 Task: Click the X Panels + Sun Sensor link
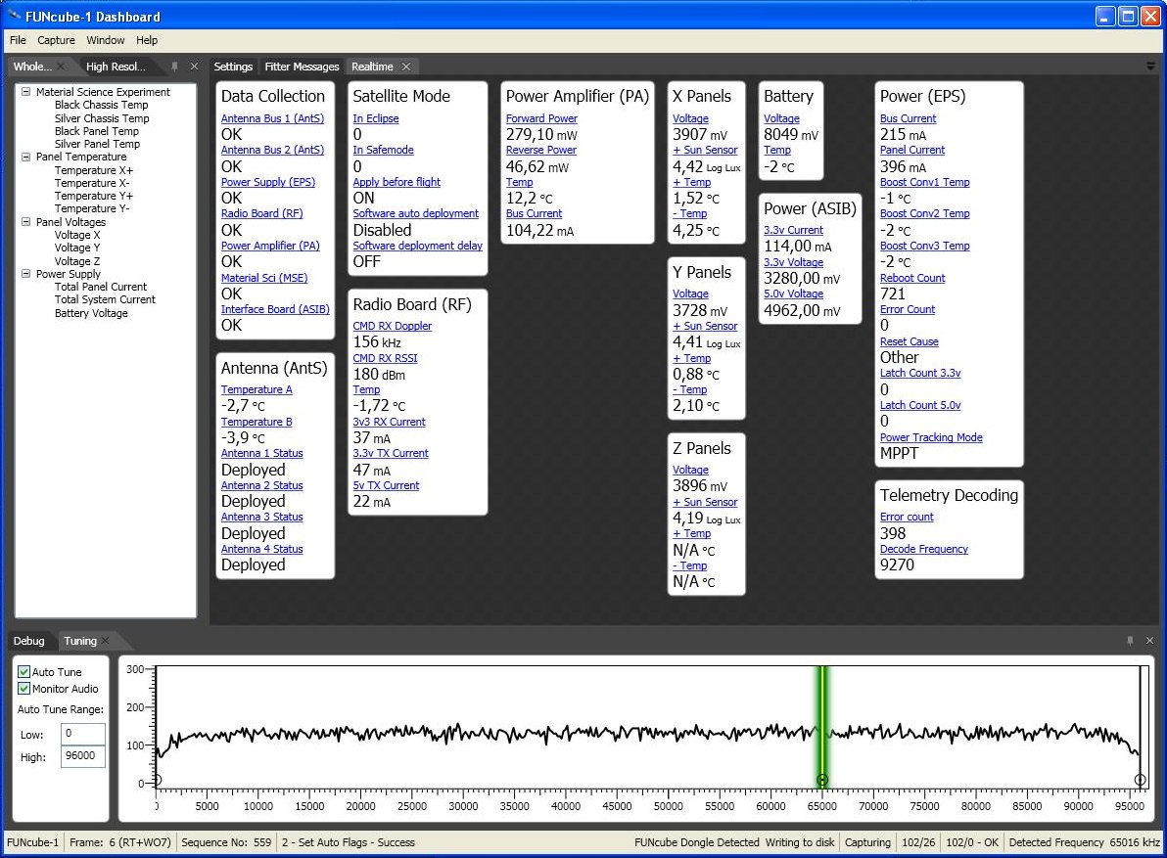pyautogui.click(x=705, y=150)
